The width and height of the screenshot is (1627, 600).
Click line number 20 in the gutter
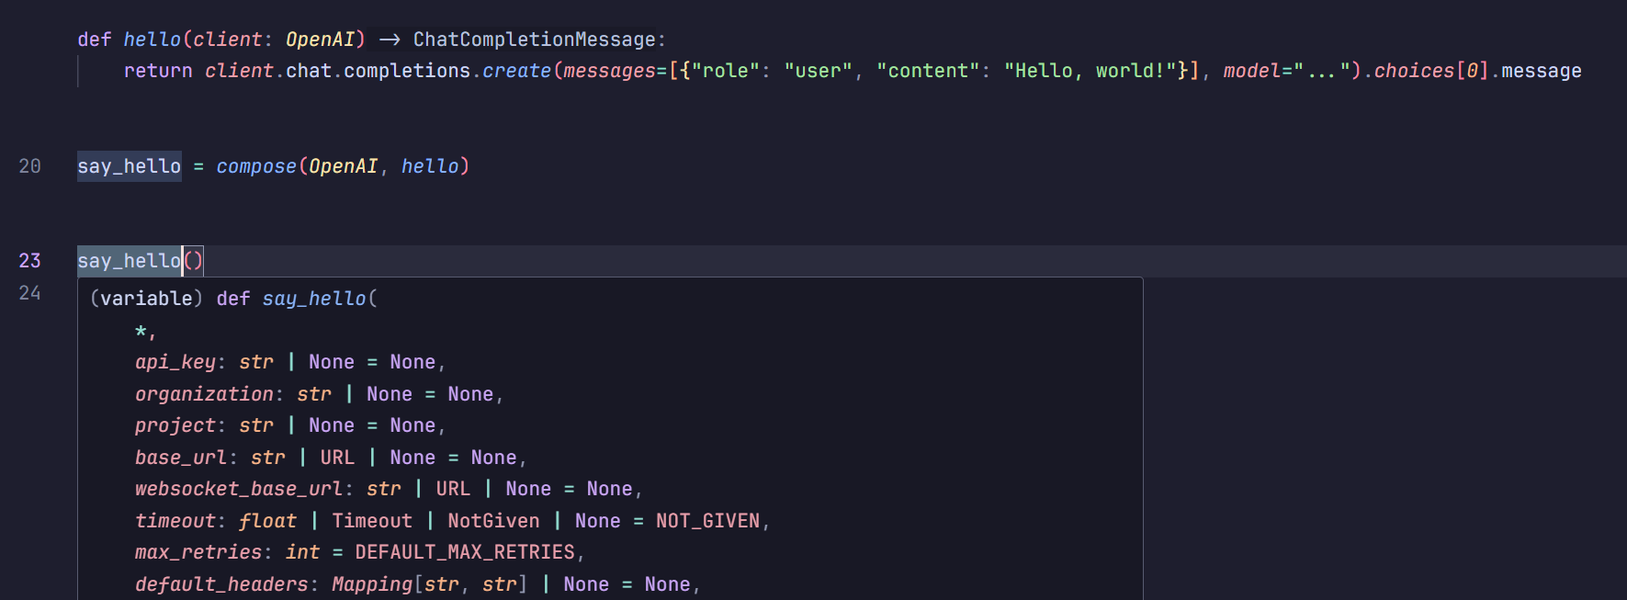pos(29,166)
